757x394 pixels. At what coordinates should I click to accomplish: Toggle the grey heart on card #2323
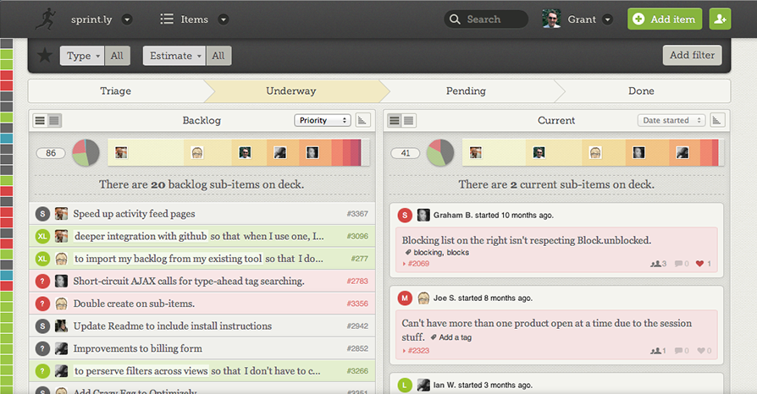click(701, 351)
